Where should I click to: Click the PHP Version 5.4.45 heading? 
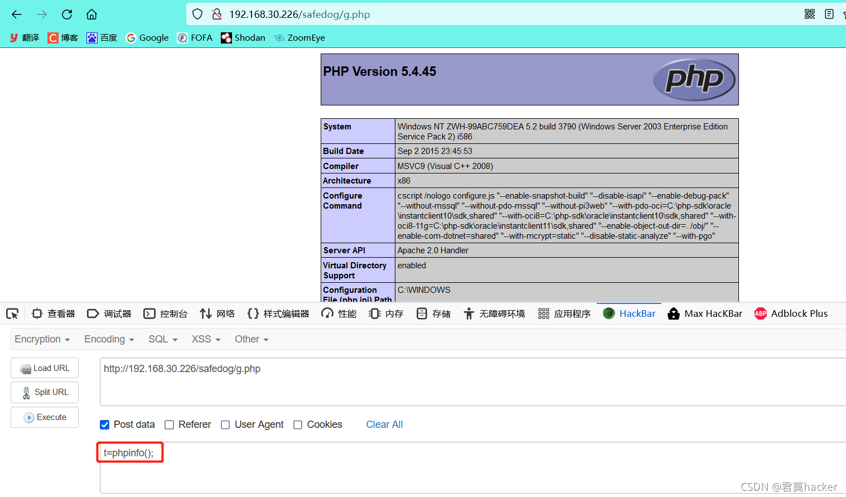[380, 71]
